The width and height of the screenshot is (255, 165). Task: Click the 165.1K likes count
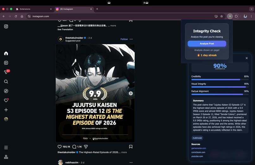(66, 147)
